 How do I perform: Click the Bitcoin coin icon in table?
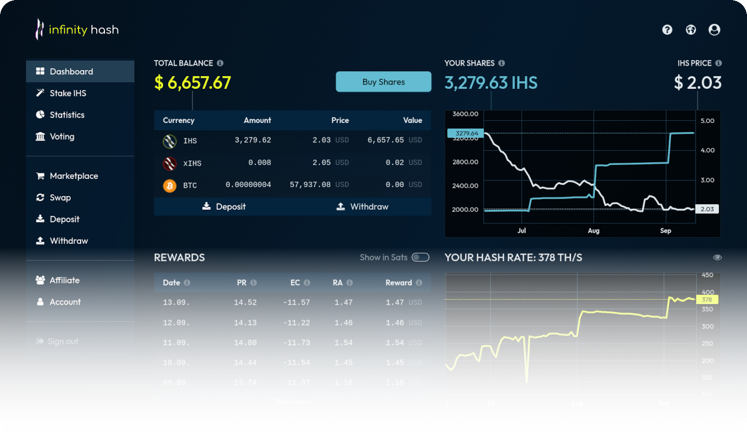pos(170,185)
